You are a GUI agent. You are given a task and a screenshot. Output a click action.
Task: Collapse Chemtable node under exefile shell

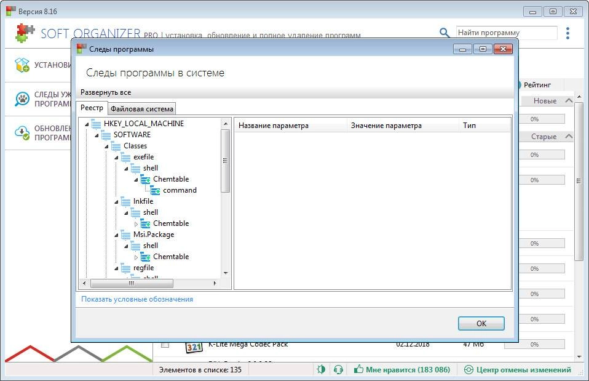point(136,179)
